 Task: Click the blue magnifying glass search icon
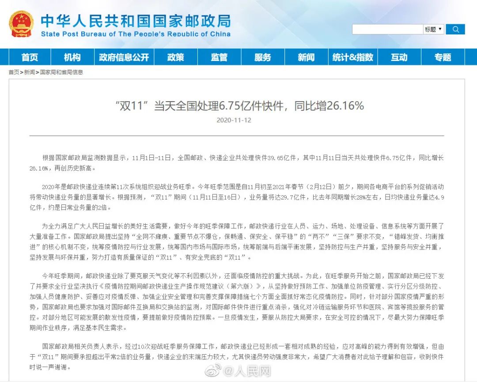pos(455,29)
